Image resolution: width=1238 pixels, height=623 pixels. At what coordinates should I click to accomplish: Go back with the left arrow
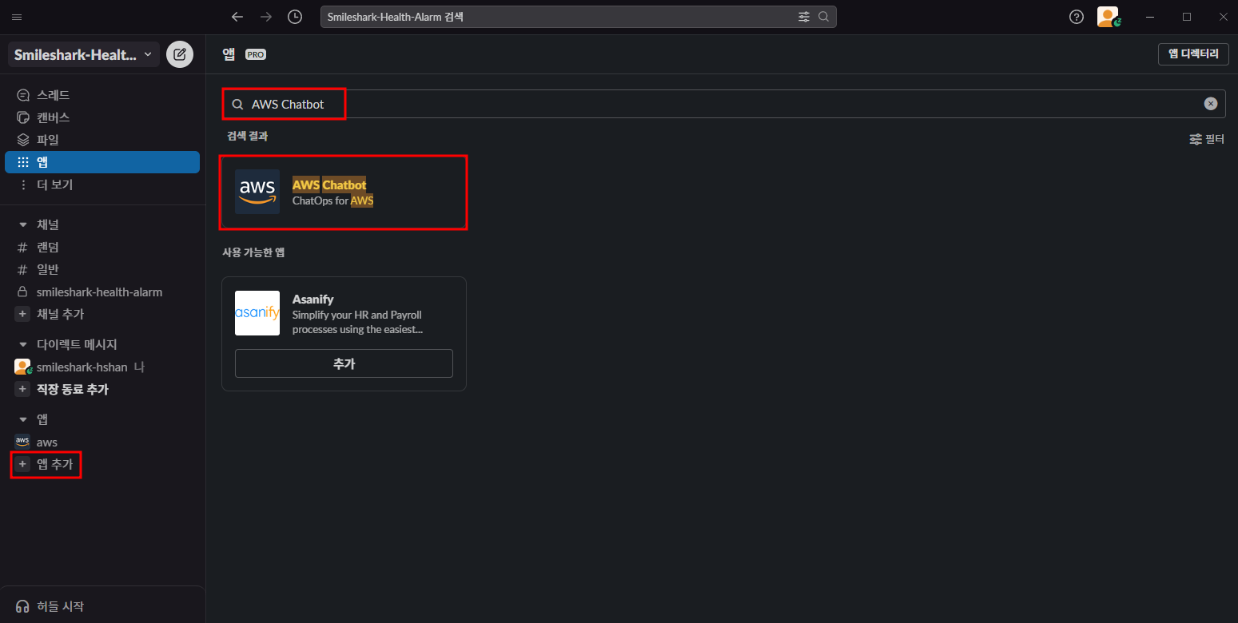point(237,17)
